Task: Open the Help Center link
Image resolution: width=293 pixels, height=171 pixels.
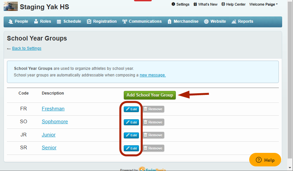Action: pos(233,4)
